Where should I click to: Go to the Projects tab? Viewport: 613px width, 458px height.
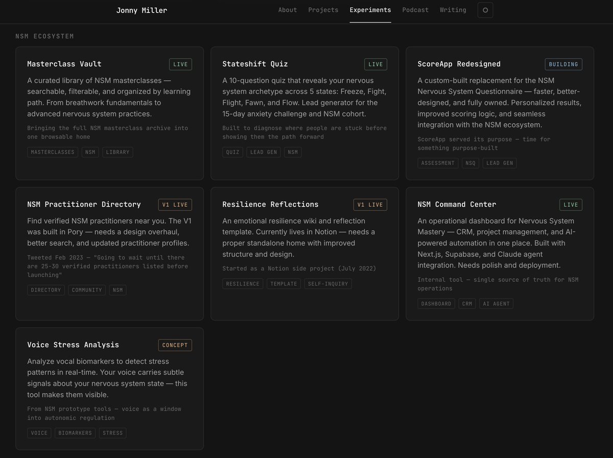click(x=323, y=10)
